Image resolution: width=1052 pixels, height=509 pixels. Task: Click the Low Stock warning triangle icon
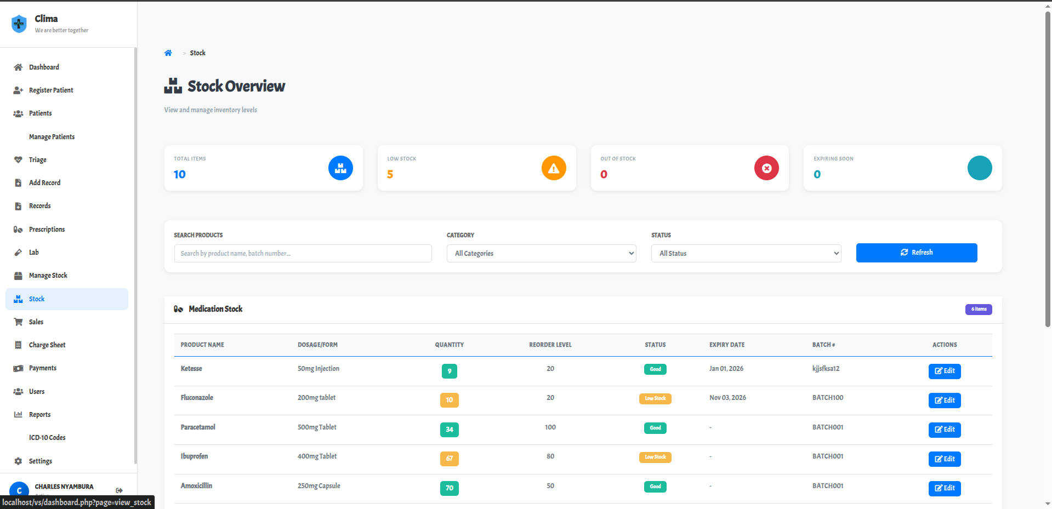coord(554,168)
